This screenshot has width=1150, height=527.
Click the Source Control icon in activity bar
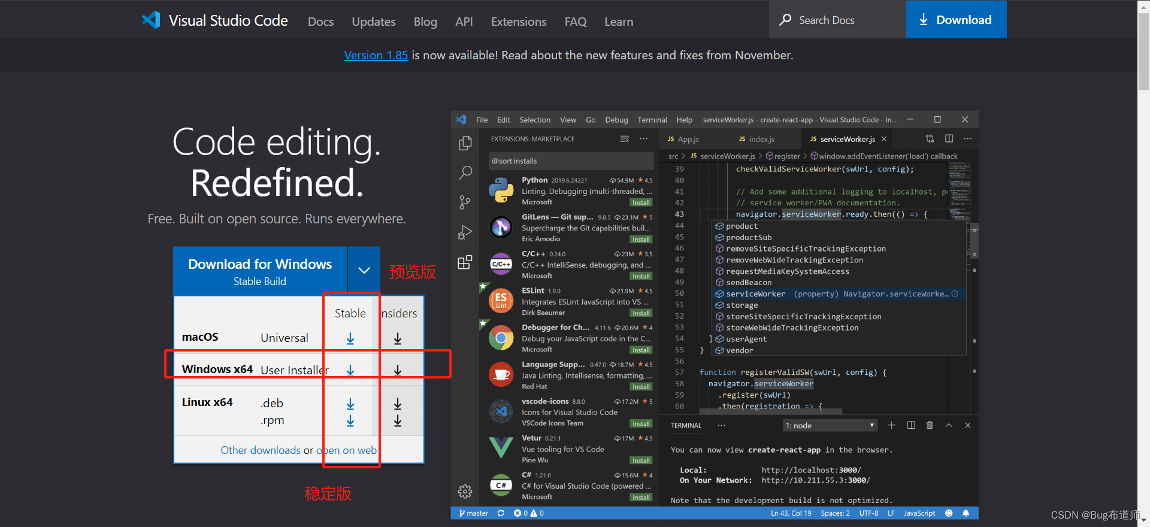coord(465,202)
